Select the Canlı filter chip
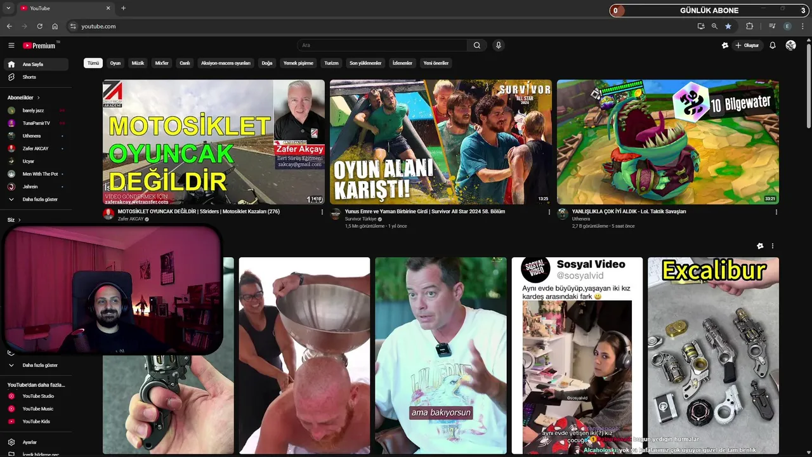Screen dimensions: 812x457 coord(185,63)
